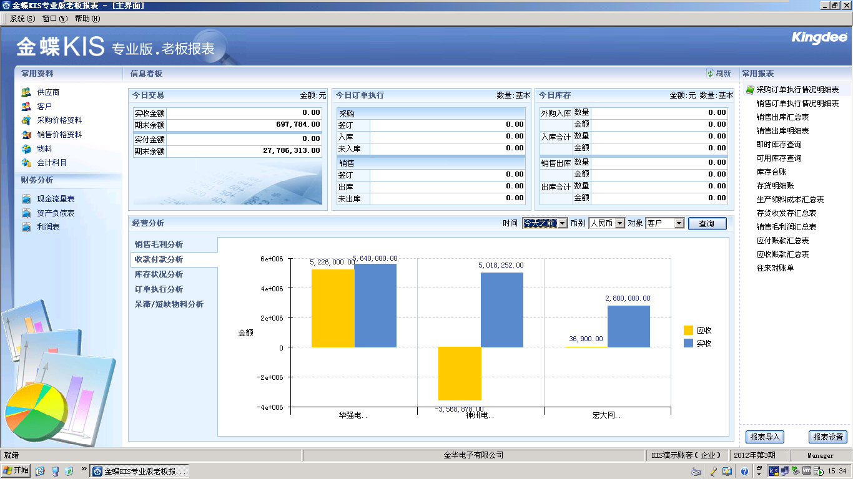This screenshot has width=853, height=479.
Task: Open 销售出库明细表 report
Action: [782, 131]
